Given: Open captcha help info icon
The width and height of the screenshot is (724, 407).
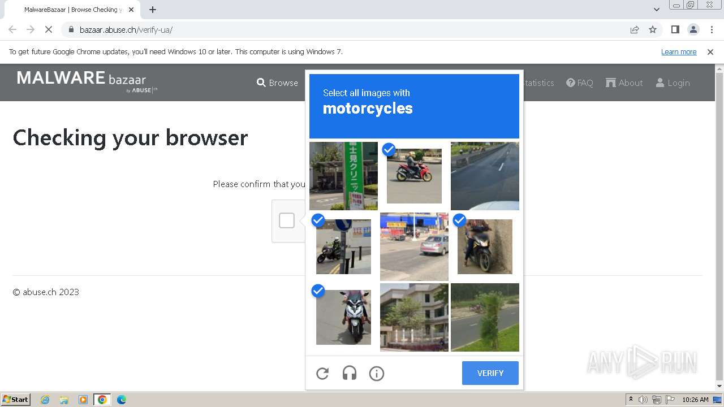Looking at the screenshot, I should (377, 373).
